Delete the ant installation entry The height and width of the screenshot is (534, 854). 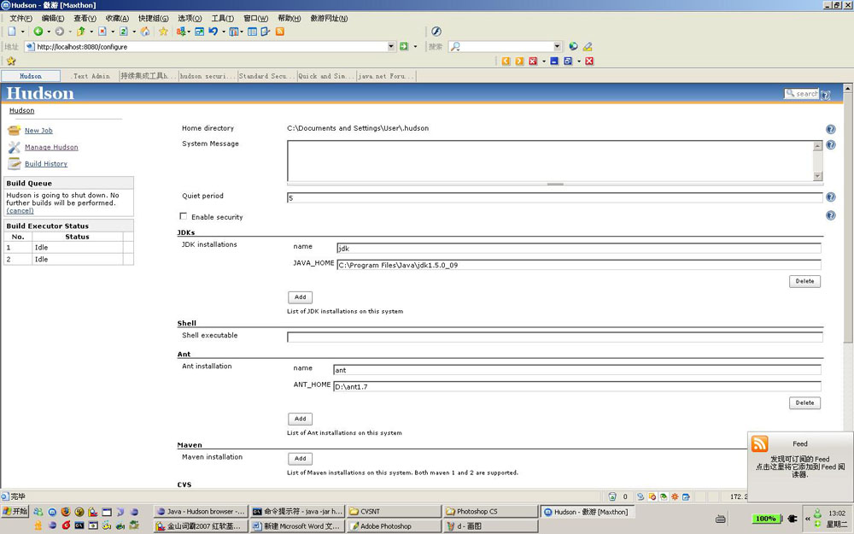pos(804,402)
